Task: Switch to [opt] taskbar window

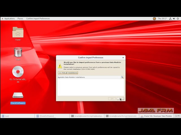Action: [x=18, y=116]
